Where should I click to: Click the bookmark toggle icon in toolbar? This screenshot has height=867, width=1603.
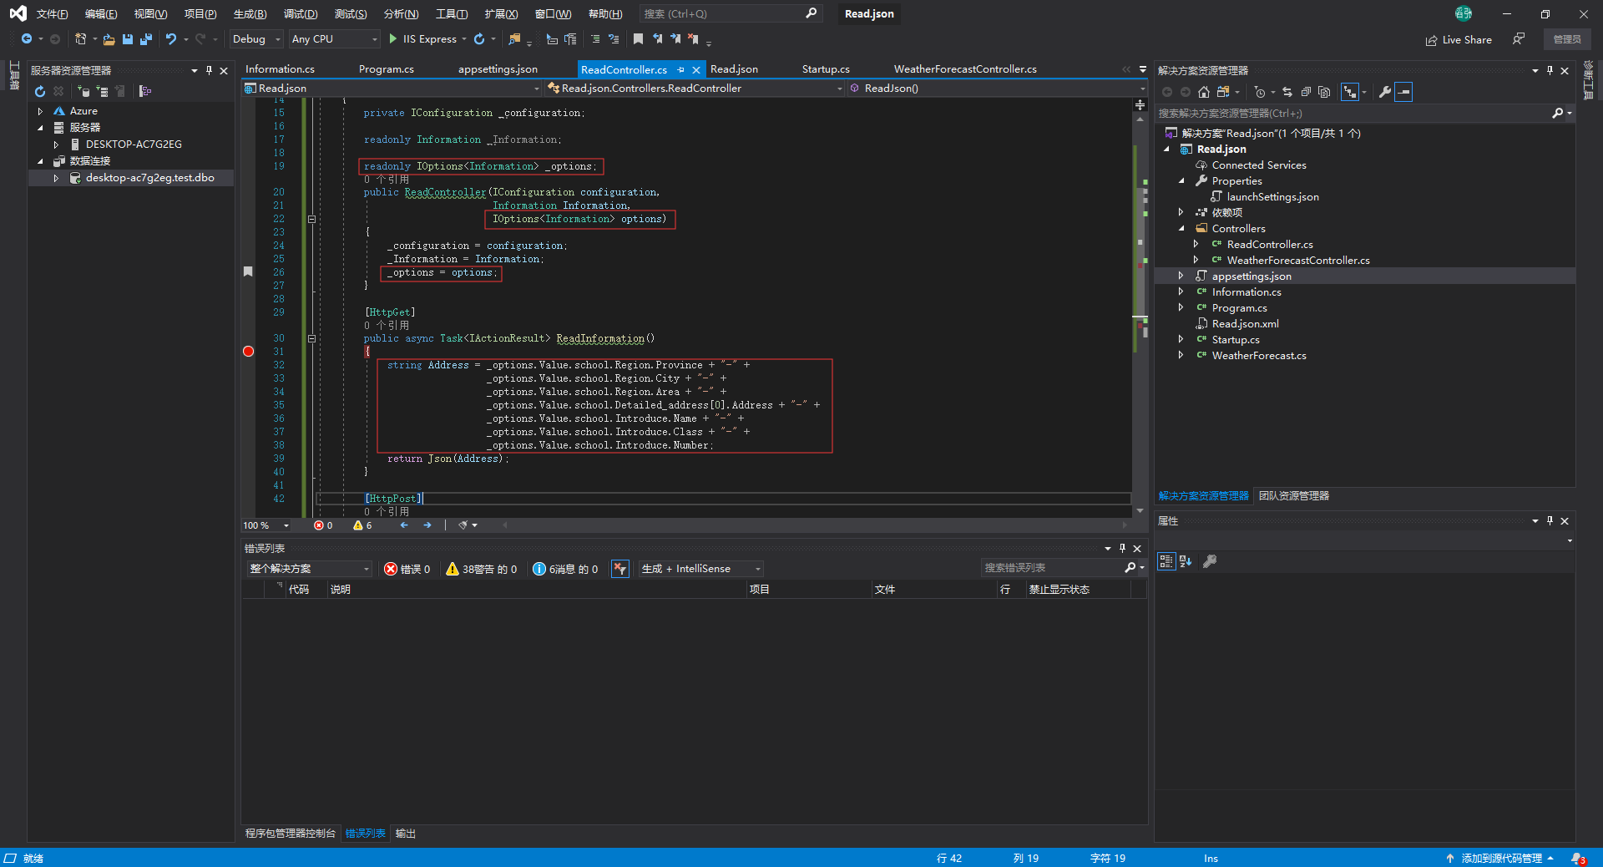pos(638,39)
